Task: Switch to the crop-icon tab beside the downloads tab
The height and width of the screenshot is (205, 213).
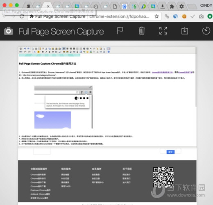Action: [x=153, y=6]
